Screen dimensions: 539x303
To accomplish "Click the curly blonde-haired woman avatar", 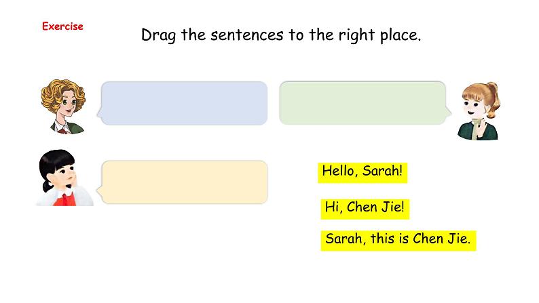I will pos(63,106).
